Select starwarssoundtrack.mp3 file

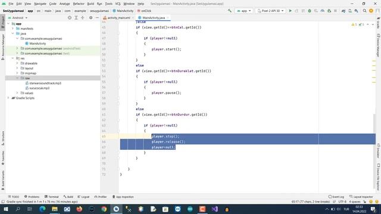45,83
